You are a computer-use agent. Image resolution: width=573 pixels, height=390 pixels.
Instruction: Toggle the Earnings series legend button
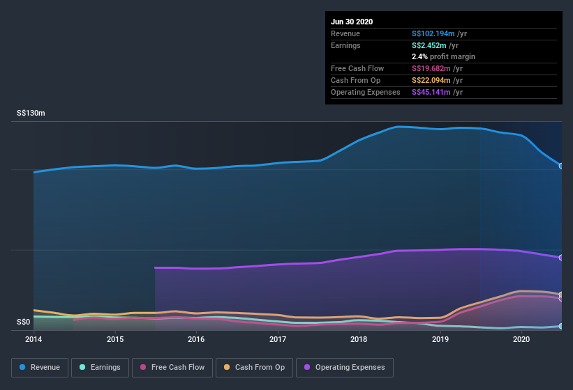(x=100, y=368)
